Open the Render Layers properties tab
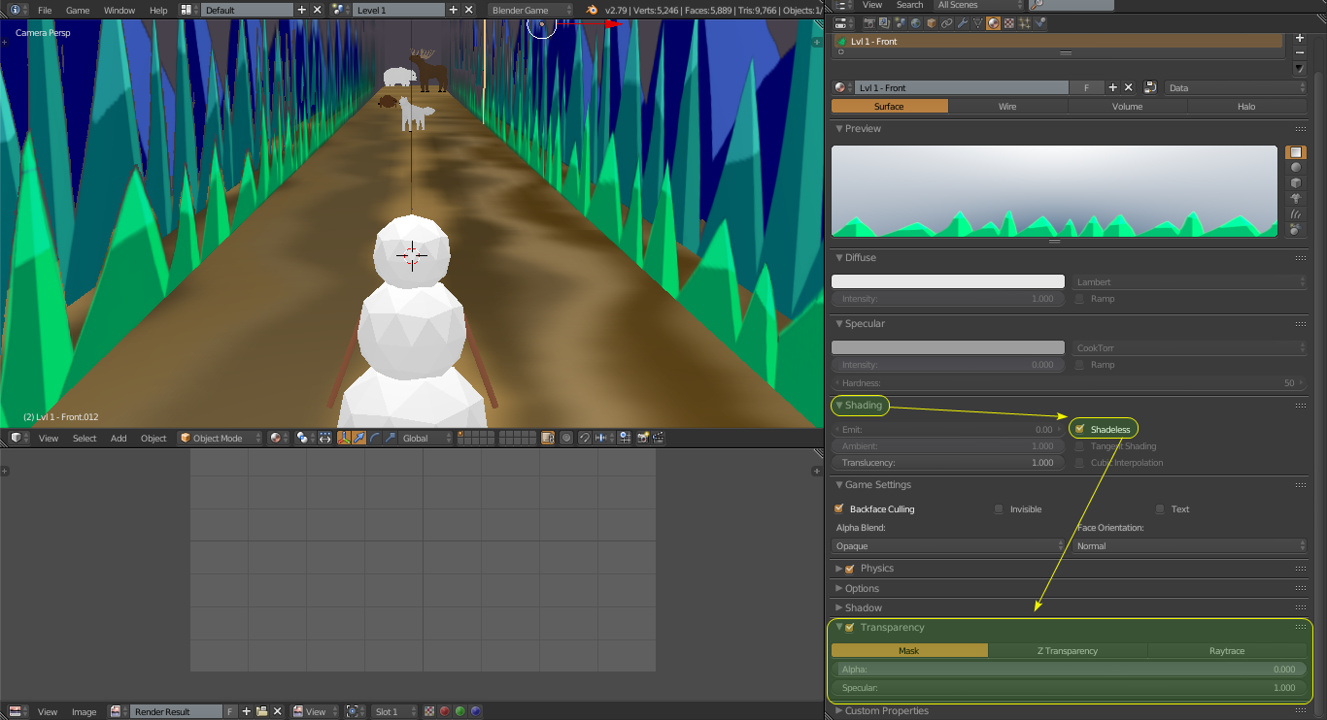Viewport: 1327px width, 720px height. coord(885,23)
